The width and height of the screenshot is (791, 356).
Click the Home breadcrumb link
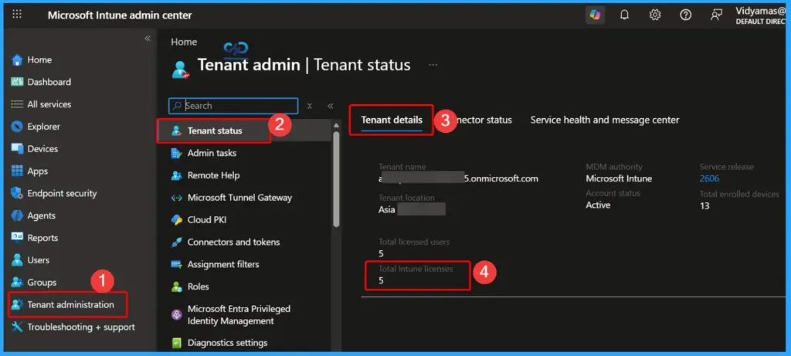[x=184, y=42]
